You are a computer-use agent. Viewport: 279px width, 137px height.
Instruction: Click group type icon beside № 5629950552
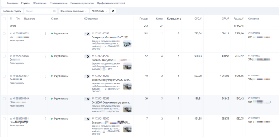(x=11, y=34)
